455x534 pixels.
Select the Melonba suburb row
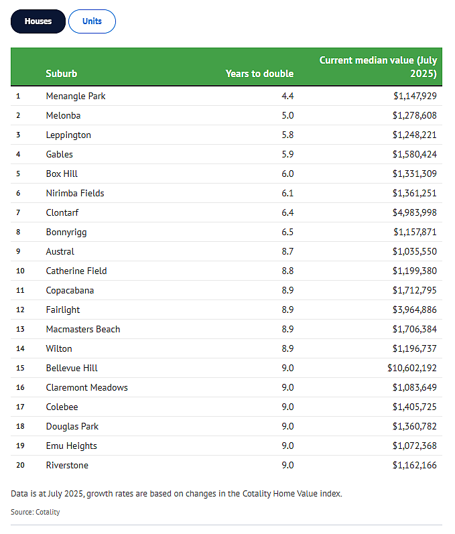pos(226,115)
